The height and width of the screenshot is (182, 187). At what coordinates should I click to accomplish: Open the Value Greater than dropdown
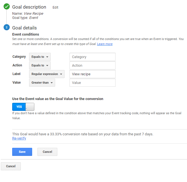tap(42, 83)
